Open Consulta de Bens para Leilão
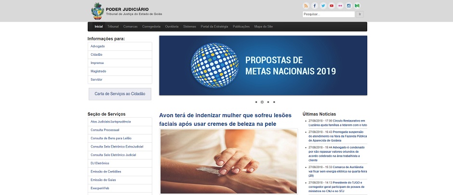 pos(120,138)
